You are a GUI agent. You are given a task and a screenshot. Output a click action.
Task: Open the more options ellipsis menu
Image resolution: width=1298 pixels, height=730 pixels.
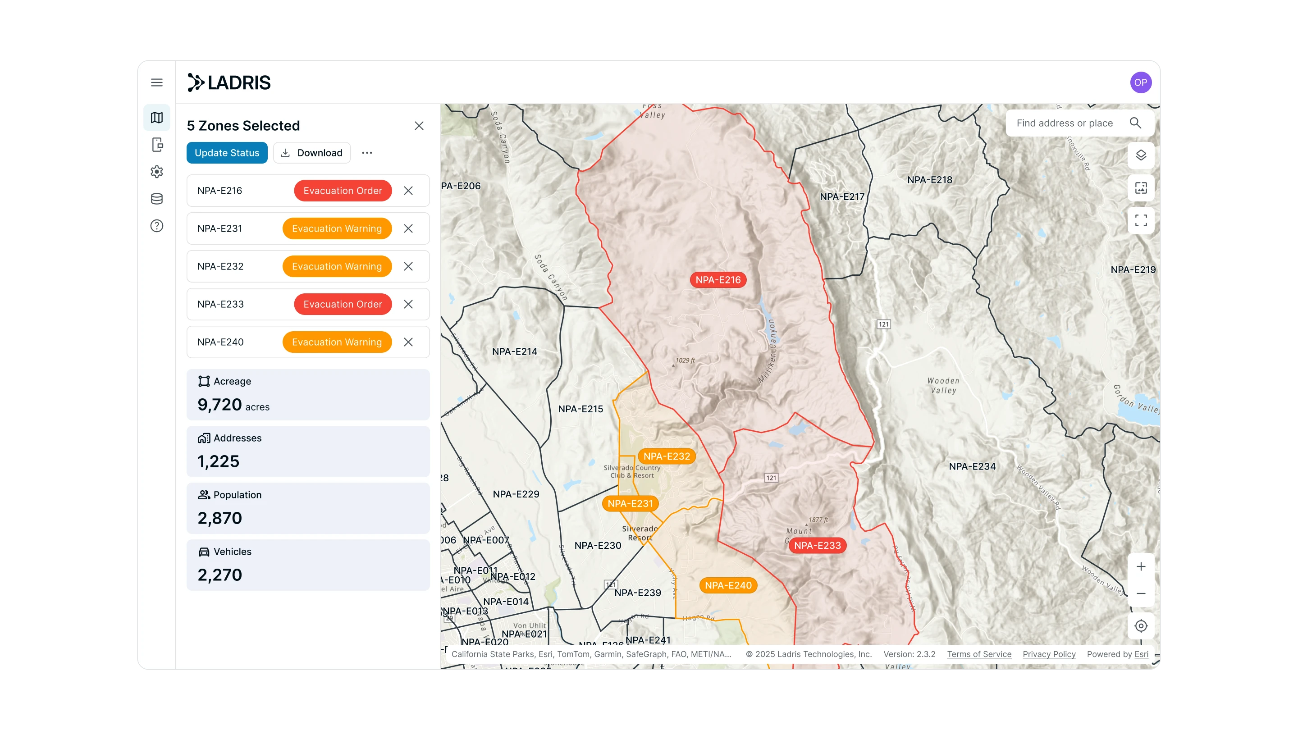click(x=367, y=153)
